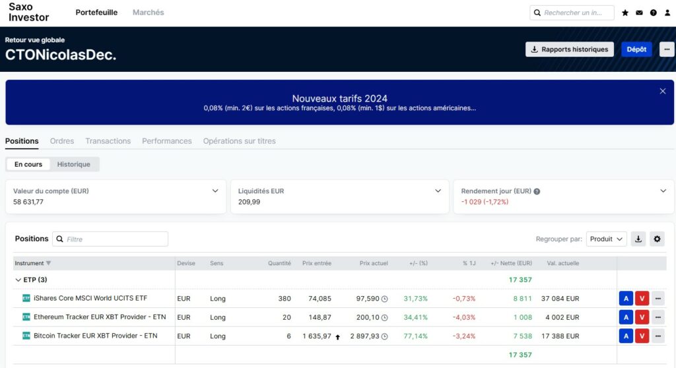This screenshot has height=368, width=676.
Task: Click the +/- Nette (EUR) column header
Action: [512, 263]
